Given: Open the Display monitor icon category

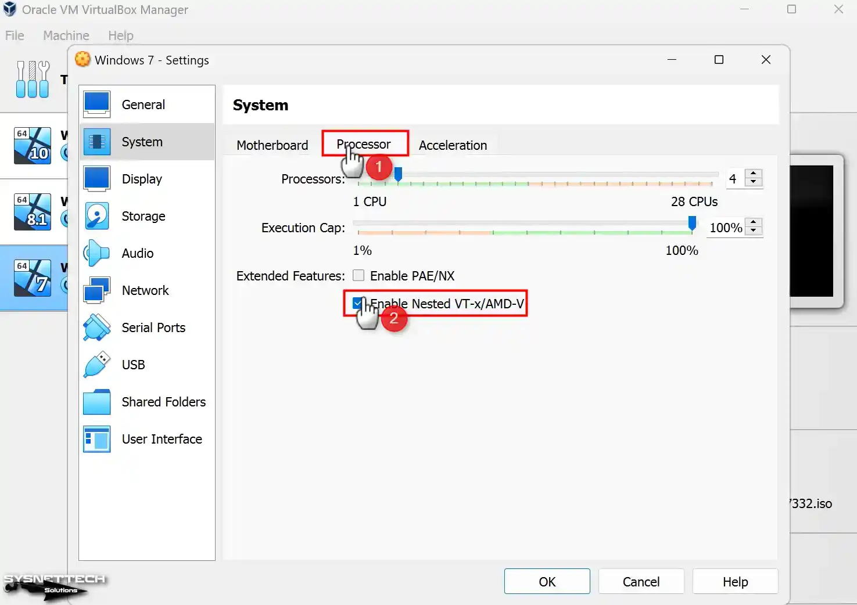Looking at the screenshot, I should (x=97, y=179).
